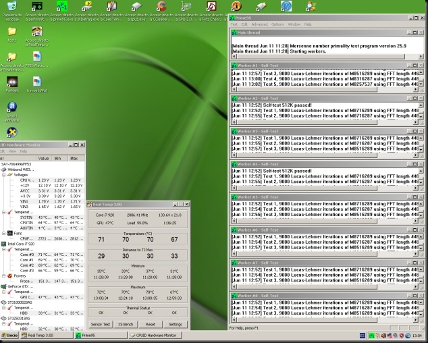Open the Help menu in Hardware Monitor

pos(23,151)
